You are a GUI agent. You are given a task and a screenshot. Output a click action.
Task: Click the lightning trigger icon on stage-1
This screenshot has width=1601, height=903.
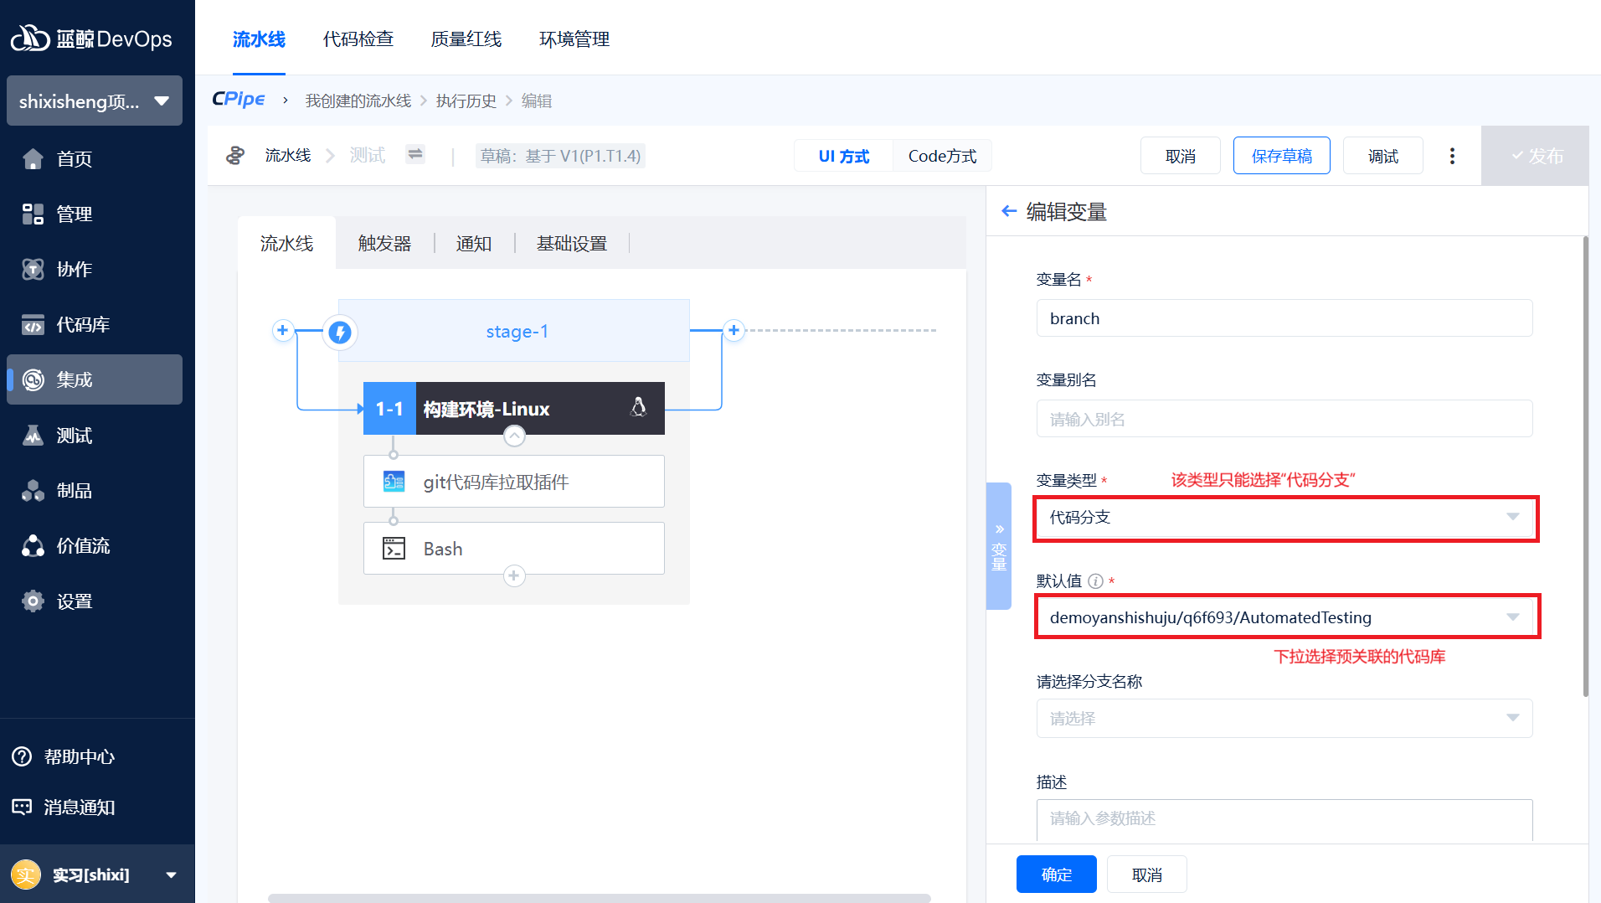point(340,333)
